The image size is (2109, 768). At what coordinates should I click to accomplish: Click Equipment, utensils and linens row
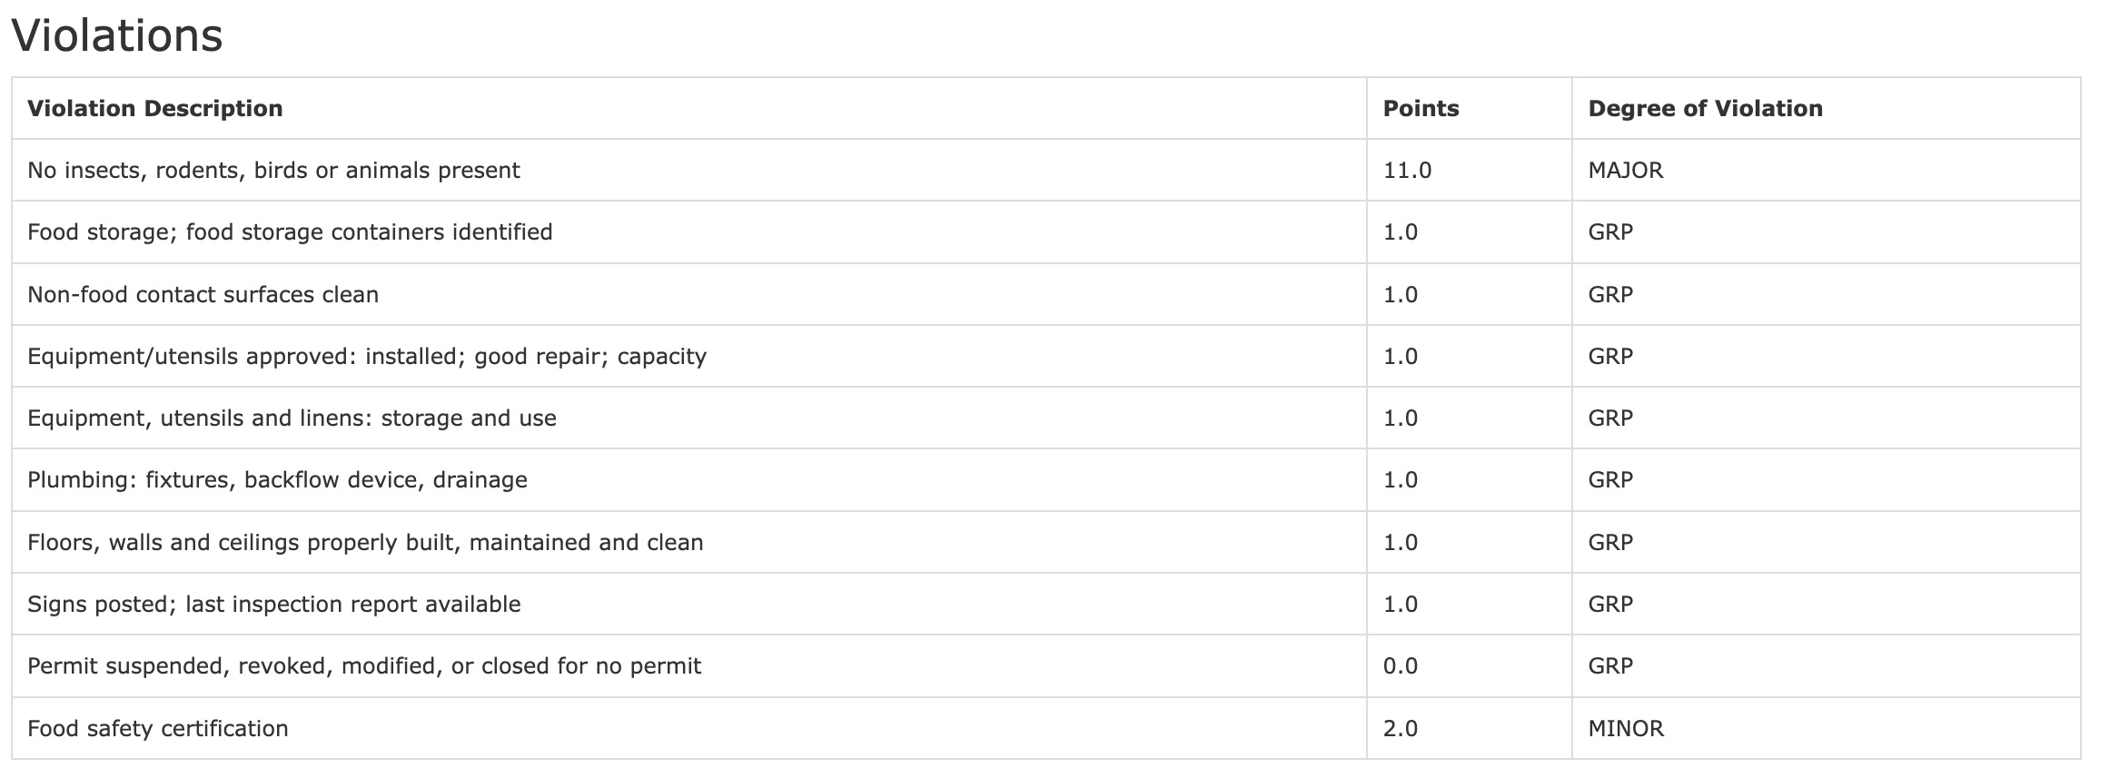tap(292, 418)
